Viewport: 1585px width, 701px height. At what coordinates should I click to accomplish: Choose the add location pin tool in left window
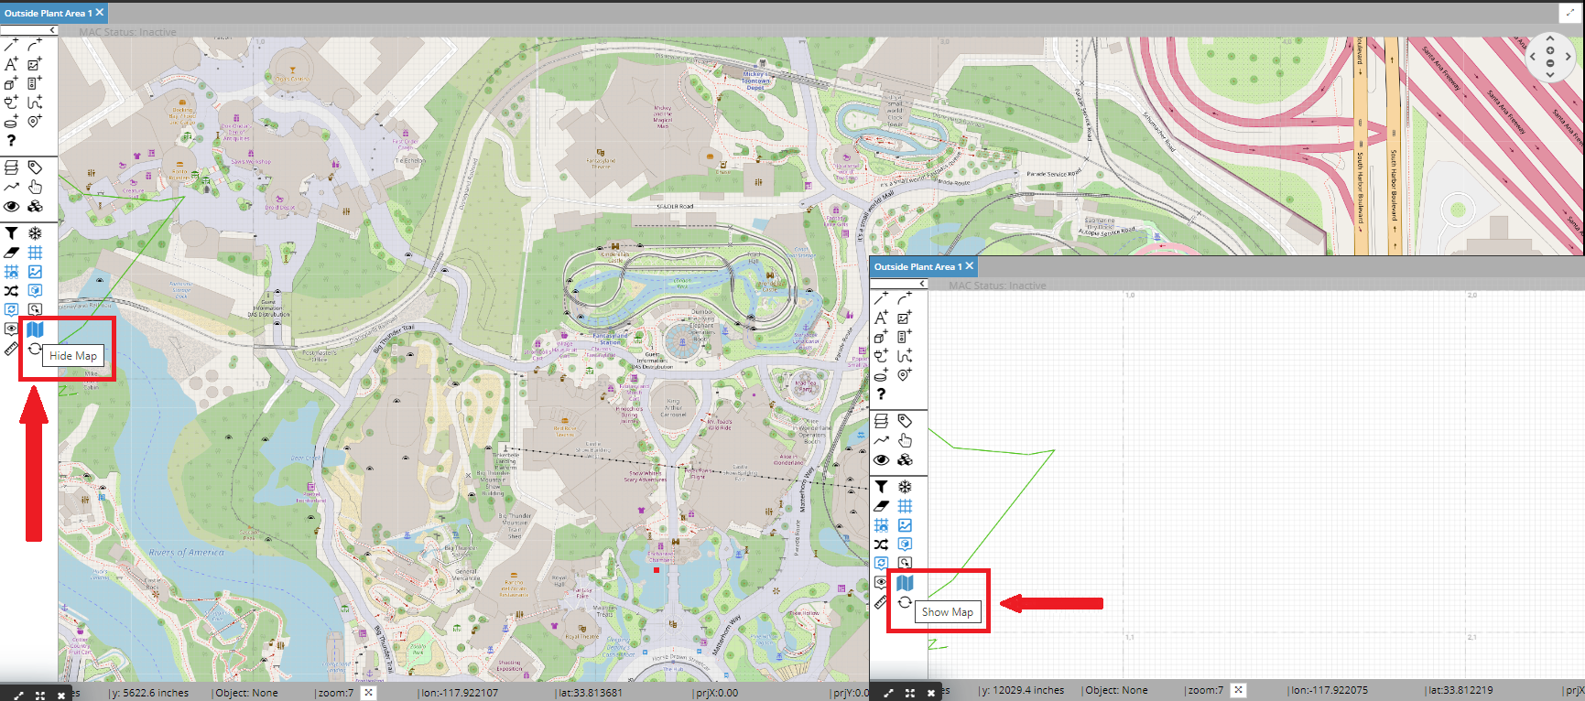coord(35,122)
